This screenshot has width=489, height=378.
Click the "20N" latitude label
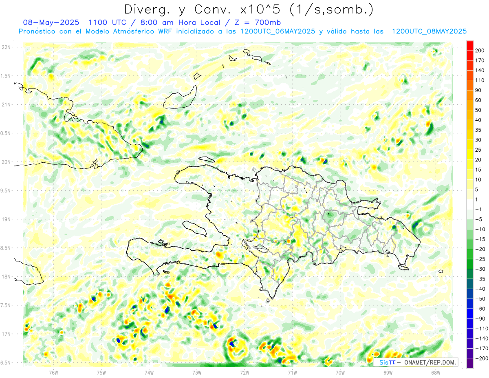tap(6, 162)
